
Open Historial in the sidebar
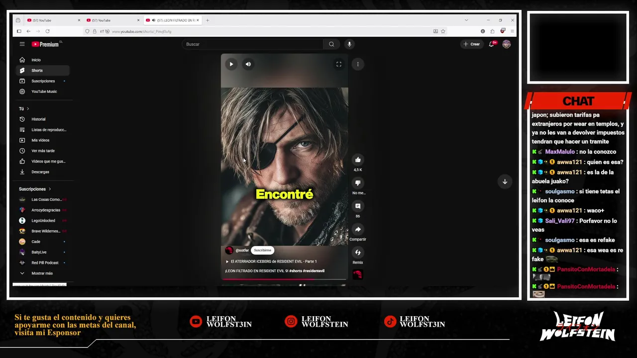coord(42,119)
